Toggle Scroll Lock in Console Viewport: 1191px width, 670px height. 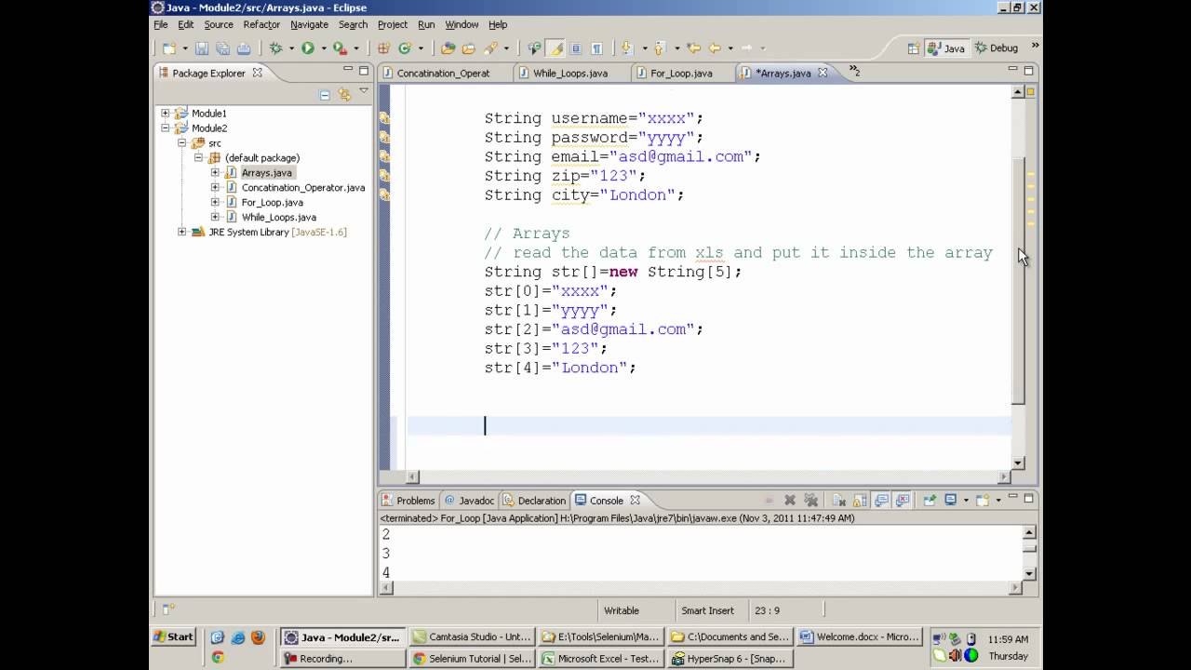click(860, 501)
